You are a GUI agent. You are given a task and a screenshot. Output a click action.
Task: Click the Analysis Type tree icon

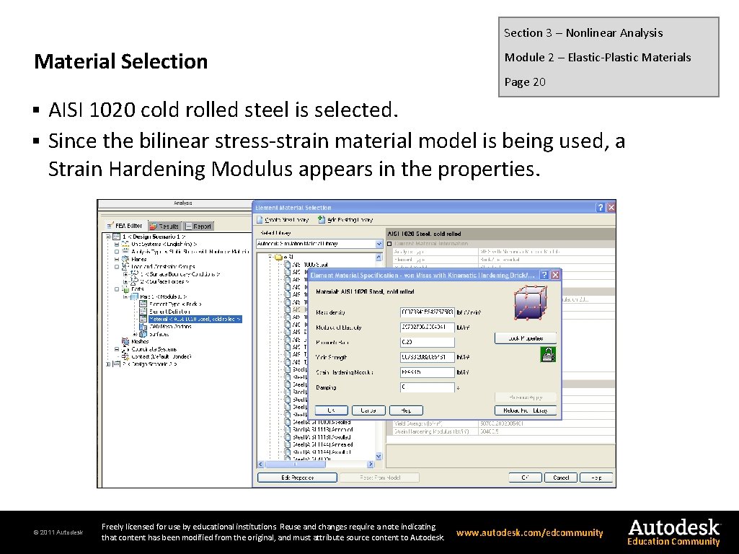[x=125, y=251]
